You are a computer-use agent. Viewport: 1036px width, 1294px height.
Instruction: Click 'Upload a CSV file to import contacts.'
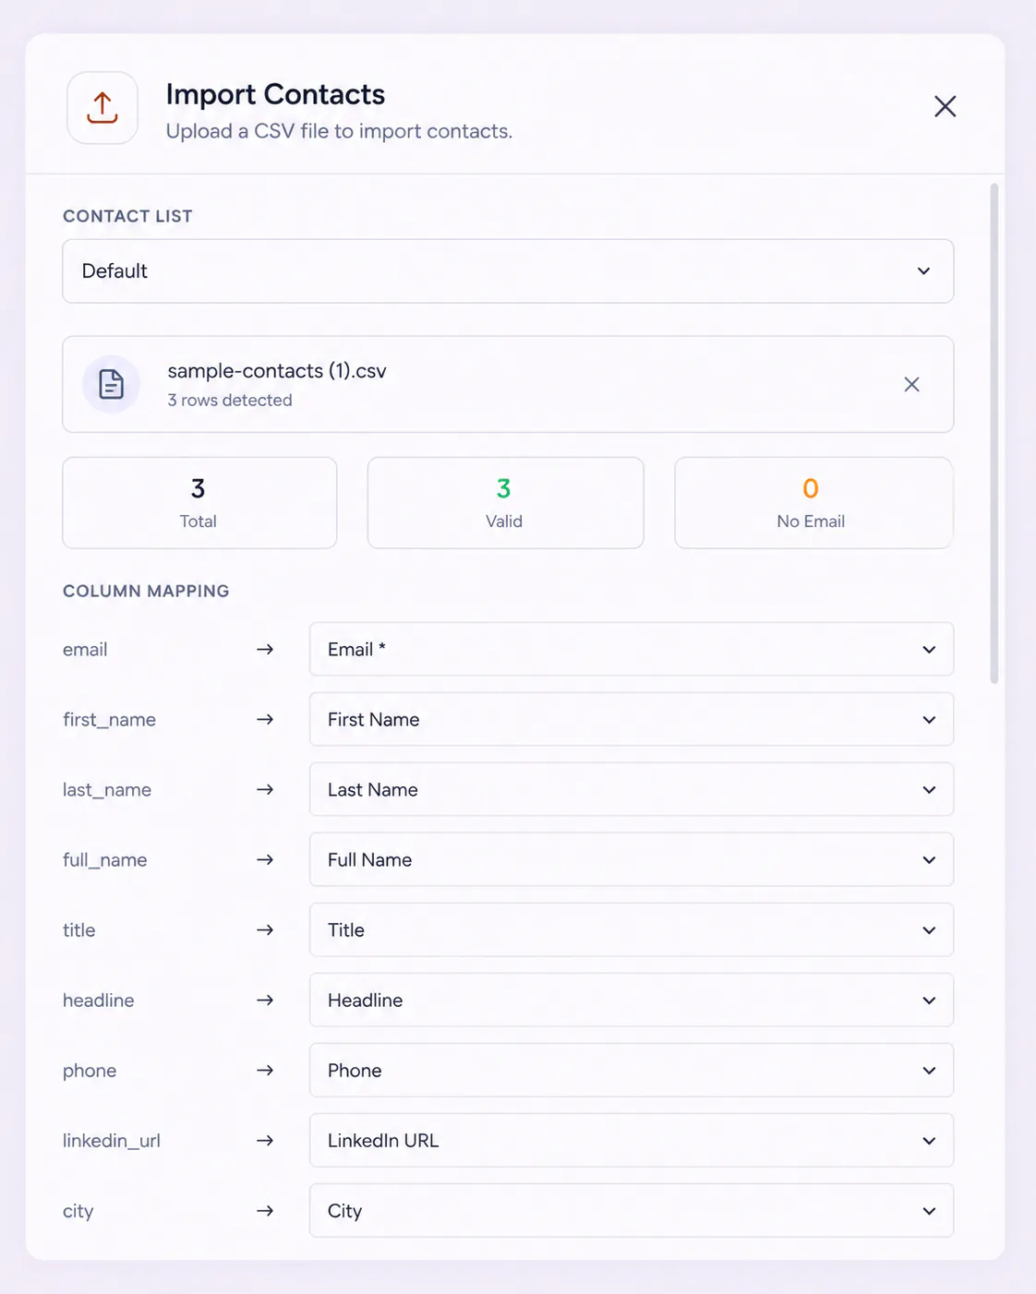click(339, 131)
